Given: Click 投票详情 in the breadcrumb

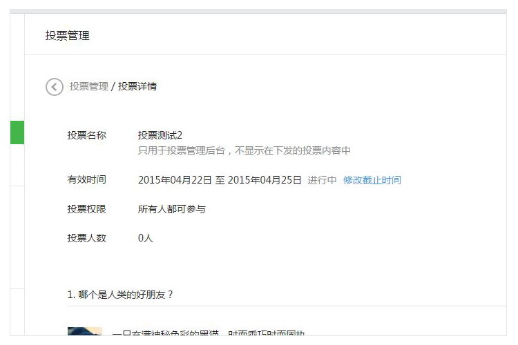Looking at the screenshot, I should click(x=137, y=87).
